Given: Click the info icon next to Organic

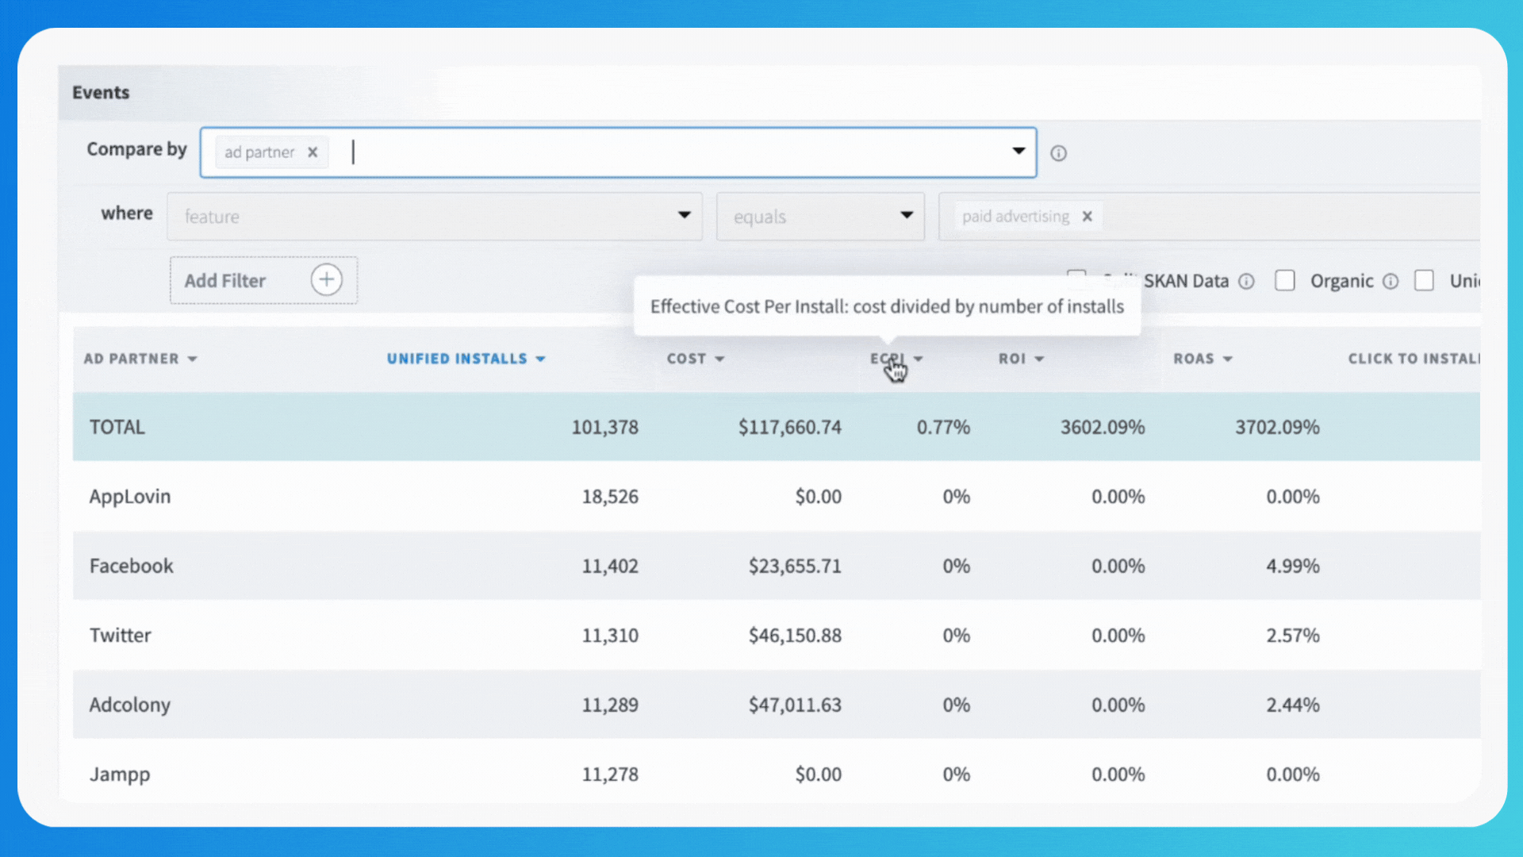Looking at the screenshot, I should point(1392,280).
